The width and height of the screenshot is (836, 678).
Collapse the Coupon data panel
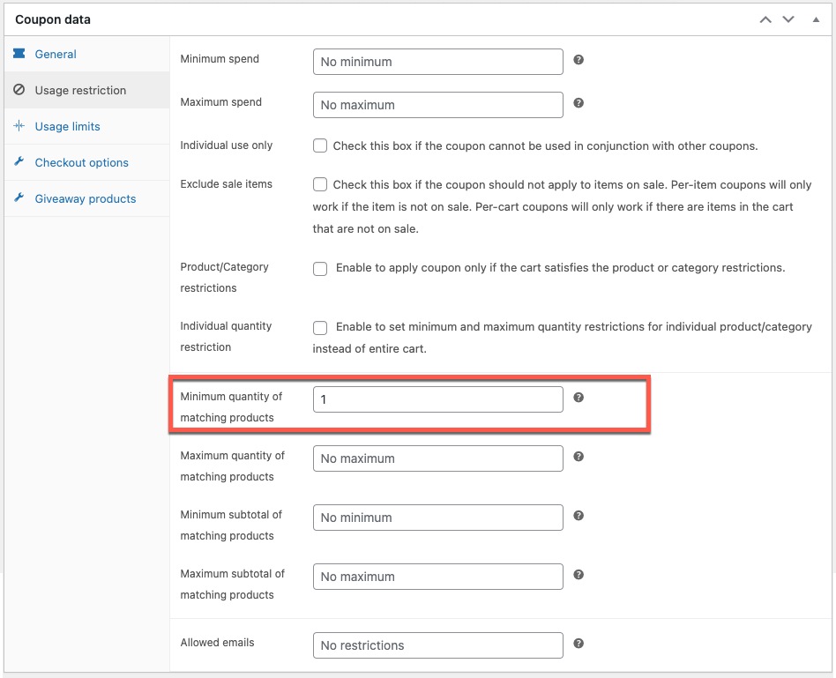(816, 19)
